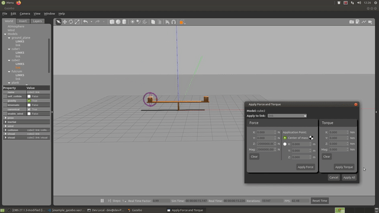
Task: Insert a sphere shape
Action: (x=118, y=22)
